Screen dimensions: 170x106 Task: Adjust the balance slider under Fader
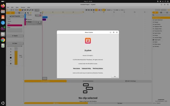[x=15, y=46]
